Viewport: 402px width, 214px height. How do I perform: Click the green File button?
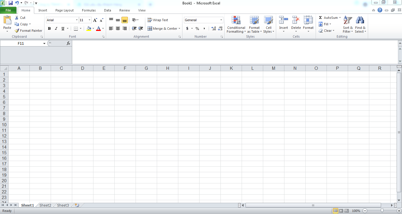[x=8, y=10]
